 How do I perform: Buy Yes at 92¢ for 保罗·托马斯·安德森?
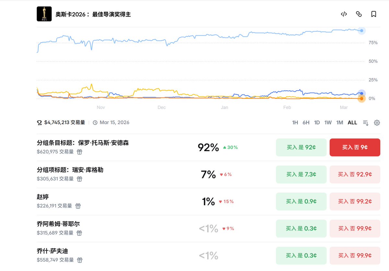point(301,147)
